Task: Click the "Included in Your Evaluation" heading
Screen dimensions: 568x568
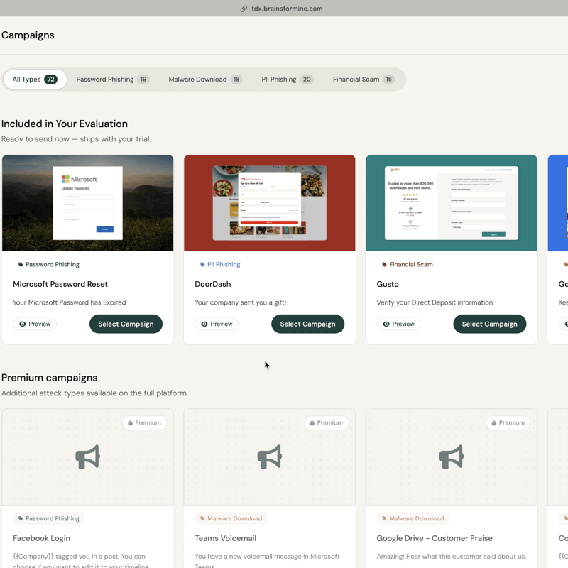Action: point(65,124)
